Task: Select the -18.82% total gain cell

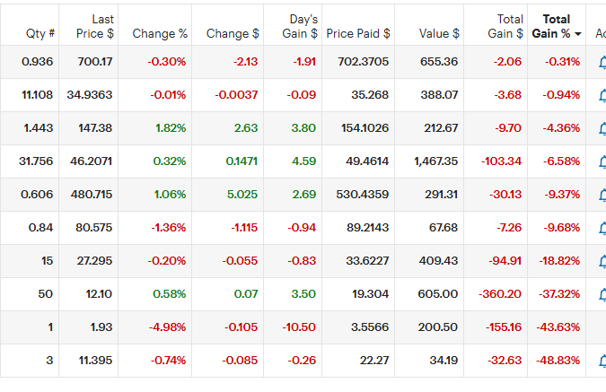Action: (x=557, y=261)
